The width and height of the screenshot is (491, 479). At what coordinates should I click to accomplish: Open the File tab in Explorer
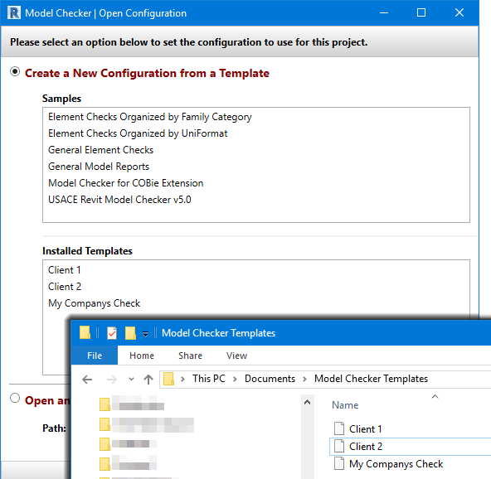pyautogui.click(x=95, y=356)
